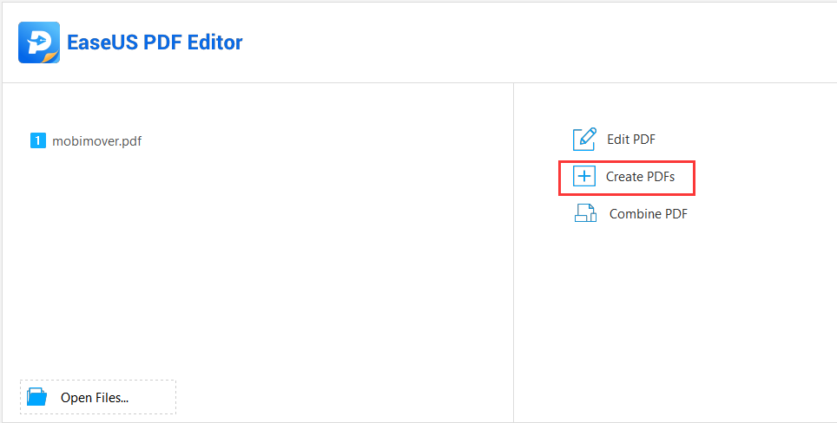Click the horizontal separator line under the header

pyautogui.click(x=418, y=82)
